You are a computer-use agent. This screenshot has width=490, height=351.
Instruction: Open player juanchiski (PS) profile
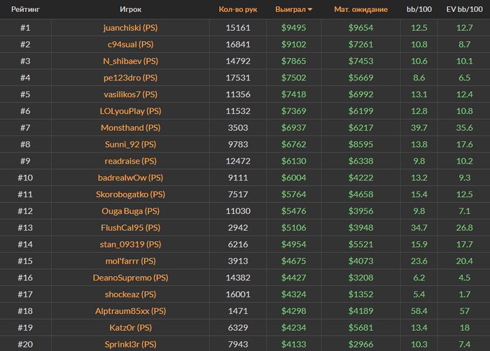pyautogui.click(x=130, y=28)
